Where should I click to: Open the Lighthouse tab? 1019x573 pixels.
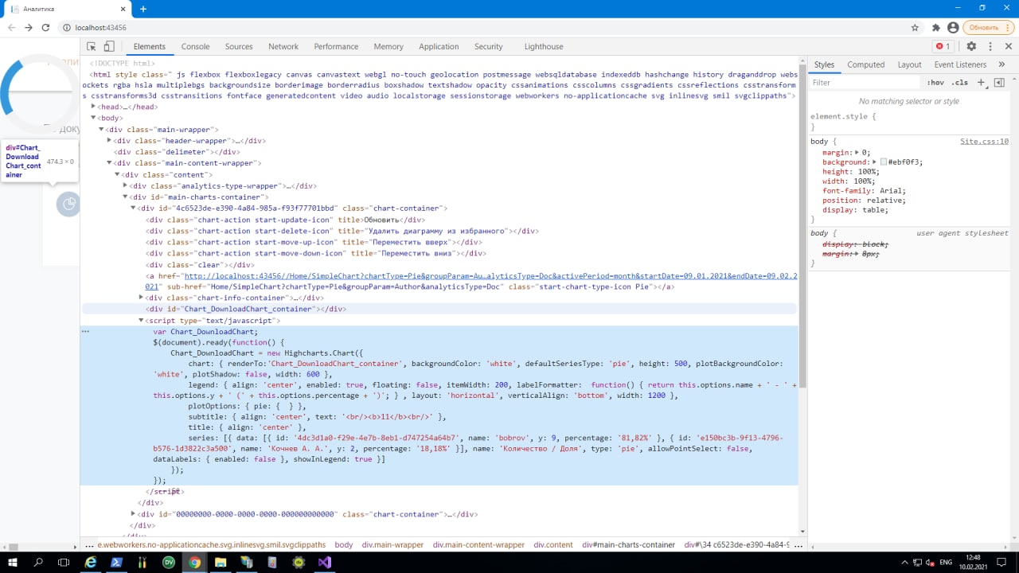tap(544, 47)
